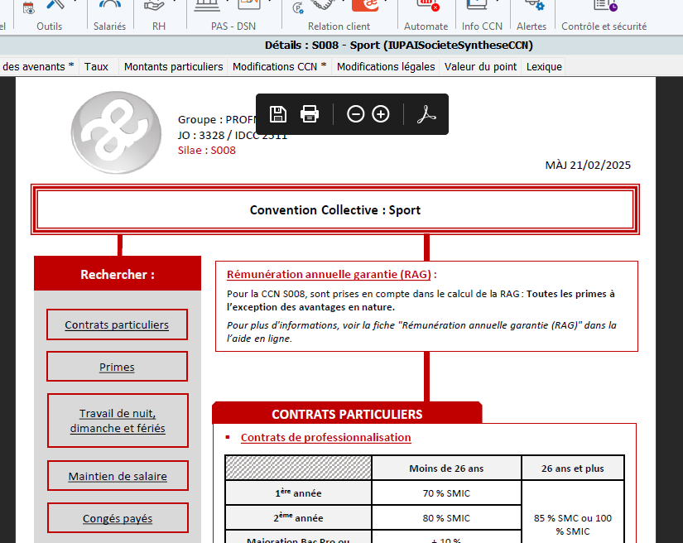Print the Sport convention document
Screen dimensions: 683x543
pyautogui.click(x=310, y=114)
